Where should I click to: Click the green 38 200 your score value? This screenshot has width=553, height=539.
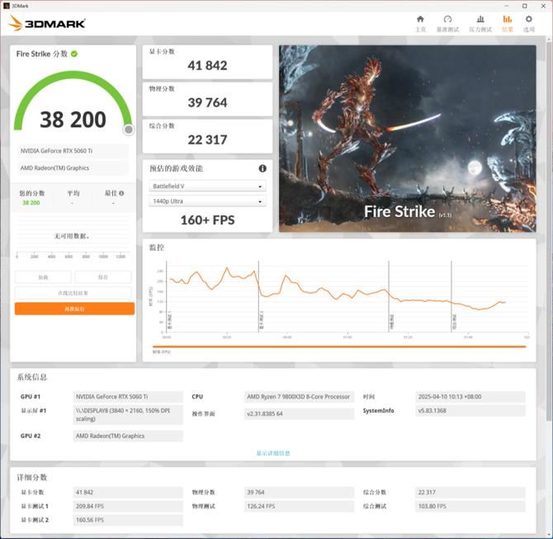(x=31, y=203)
